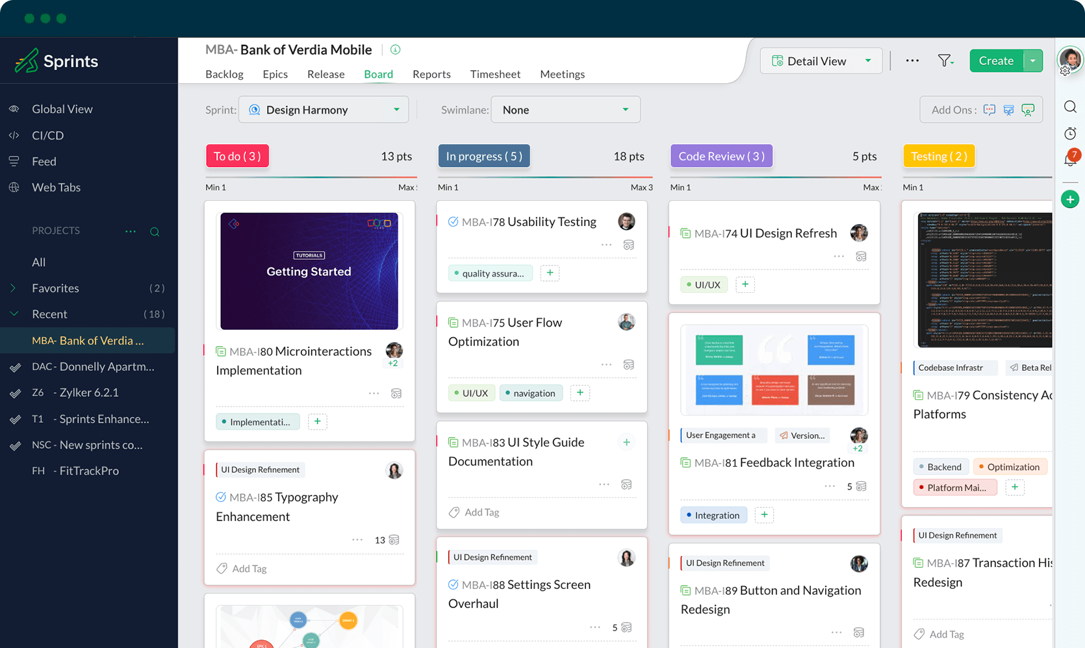Open the green meeting Add On icon
This screenshot has width=1085, height=648.
coord(1028,110)
